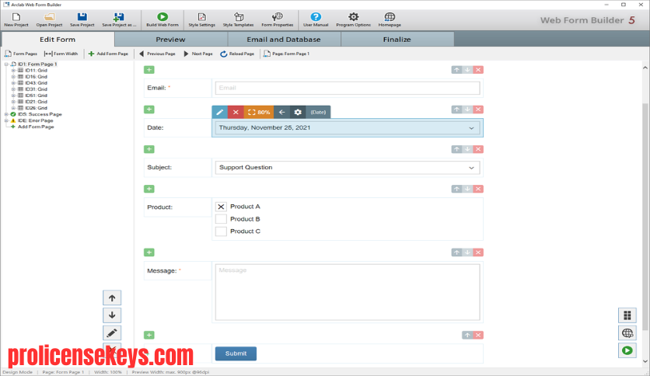Click the green play button at right
This screenshot has width=650, height=376.
click(x=627, y=350)
